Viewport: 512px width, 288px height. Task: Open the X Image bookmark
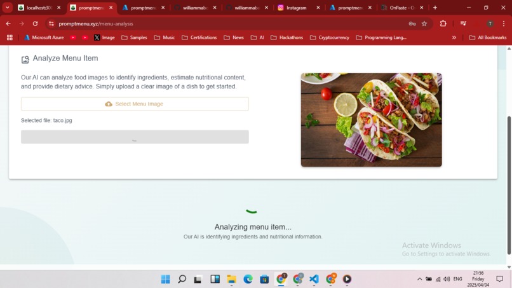[104, 38]
